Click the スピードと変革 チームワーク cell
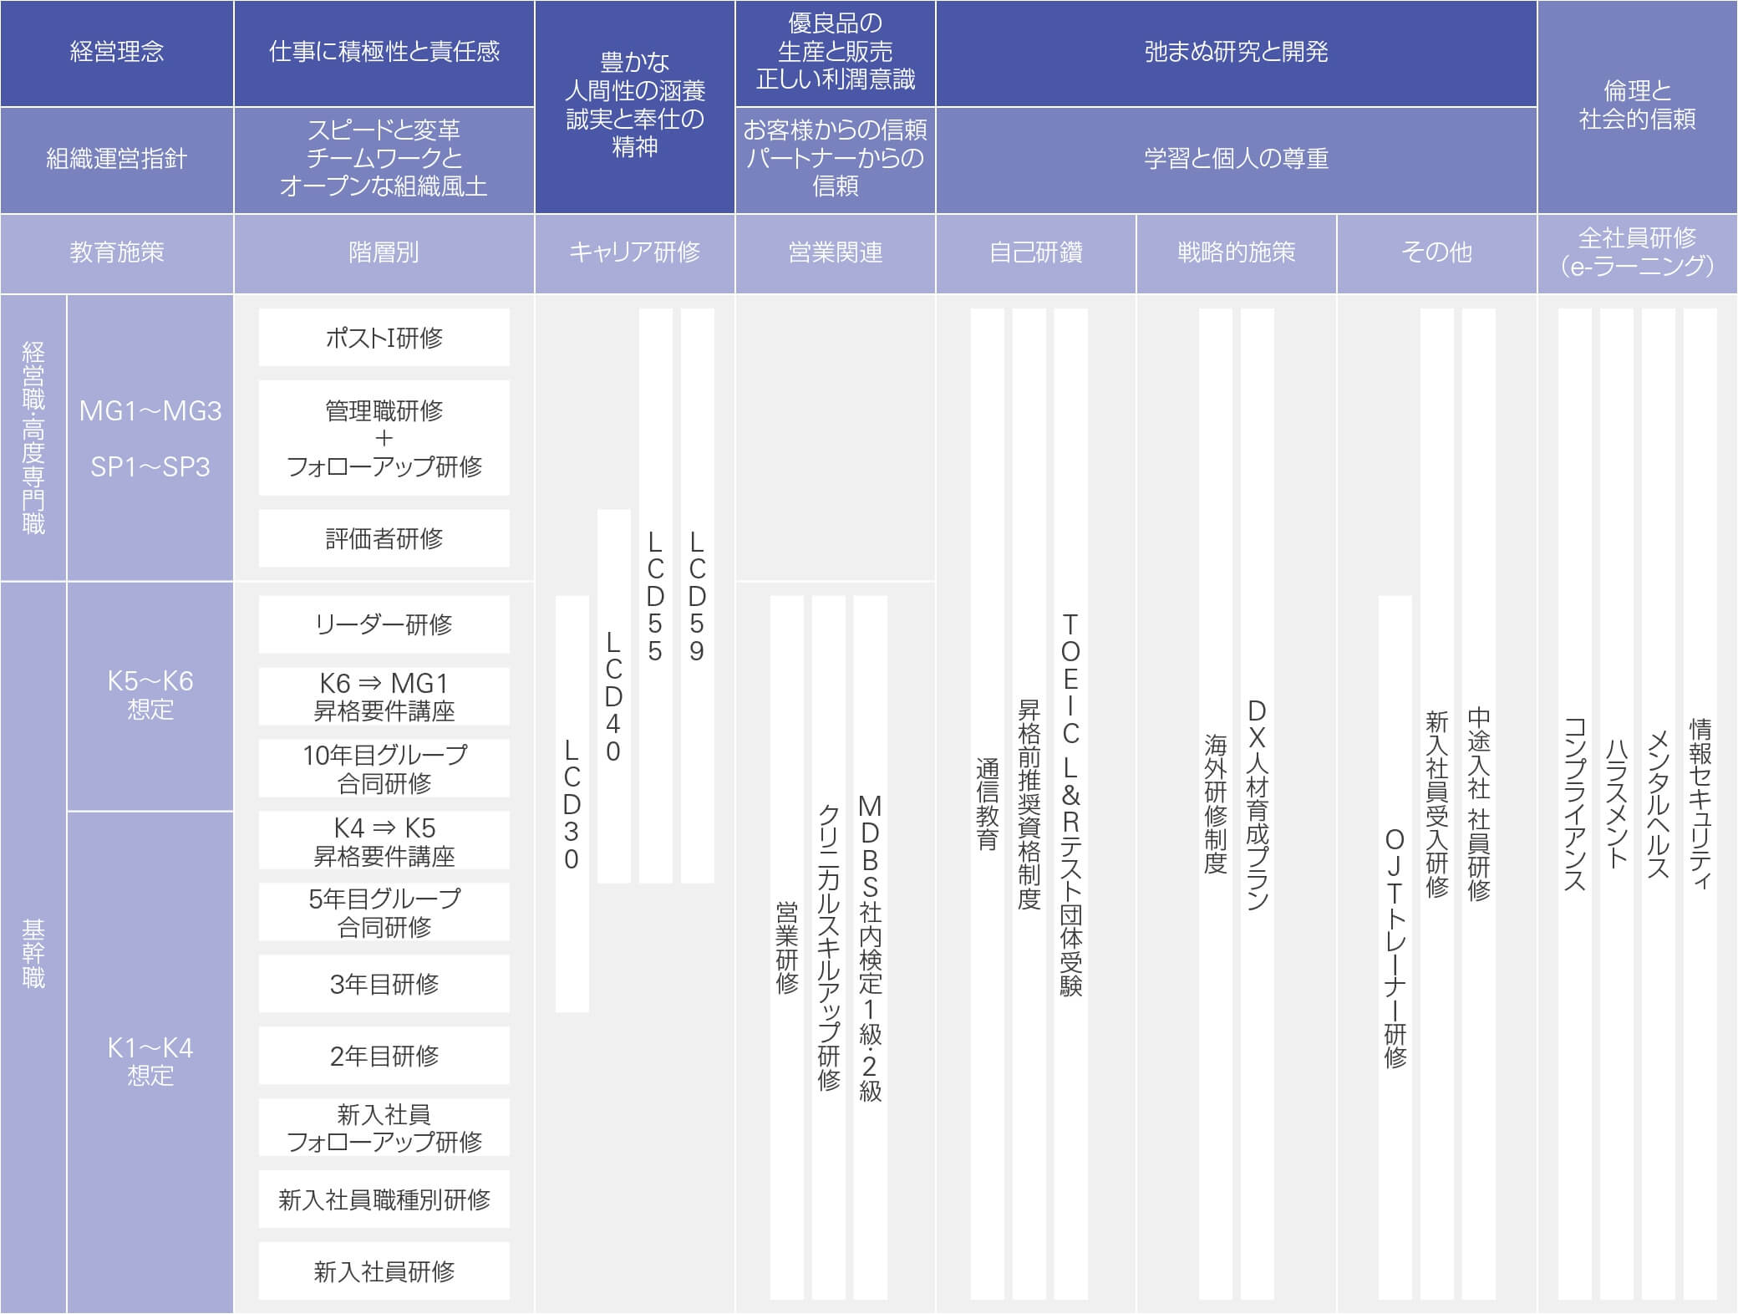Viewport: 1738px width, 1314px height. pyautogui.click(x=384, y=159)
